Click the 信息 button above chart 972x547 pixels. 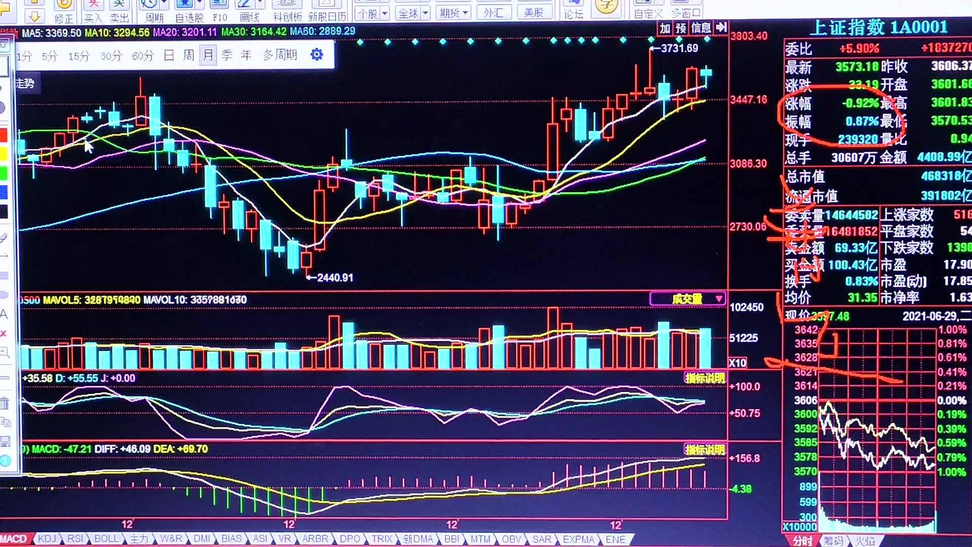(701, 27)
